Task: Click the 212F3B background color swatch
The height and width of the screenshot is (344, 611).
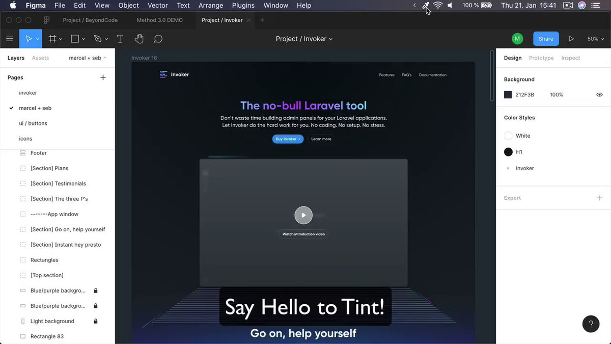Action: click(x=508, y=95)
